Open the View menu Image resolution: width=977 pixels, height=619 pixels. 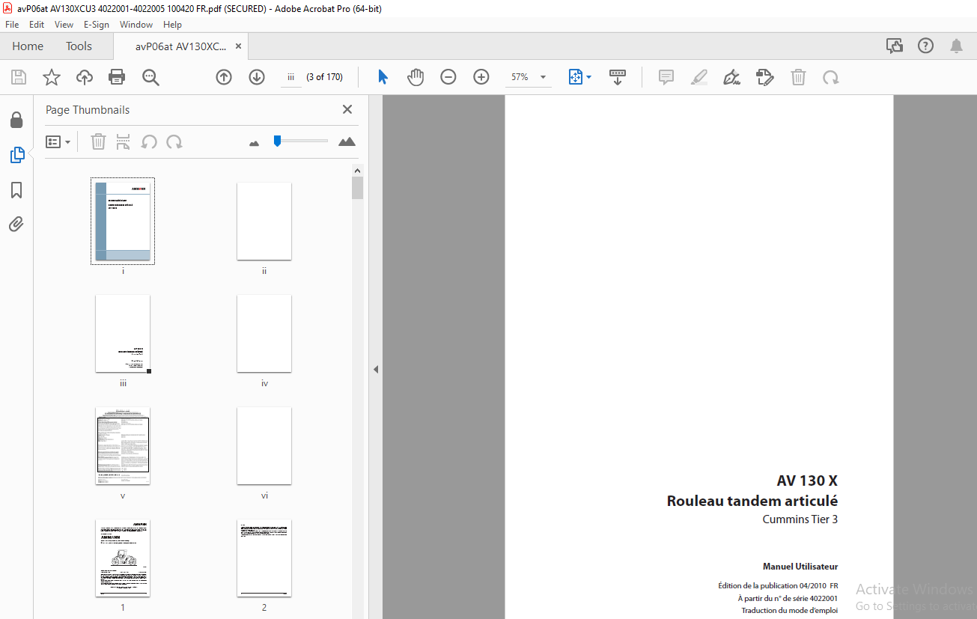click(64, 25)
